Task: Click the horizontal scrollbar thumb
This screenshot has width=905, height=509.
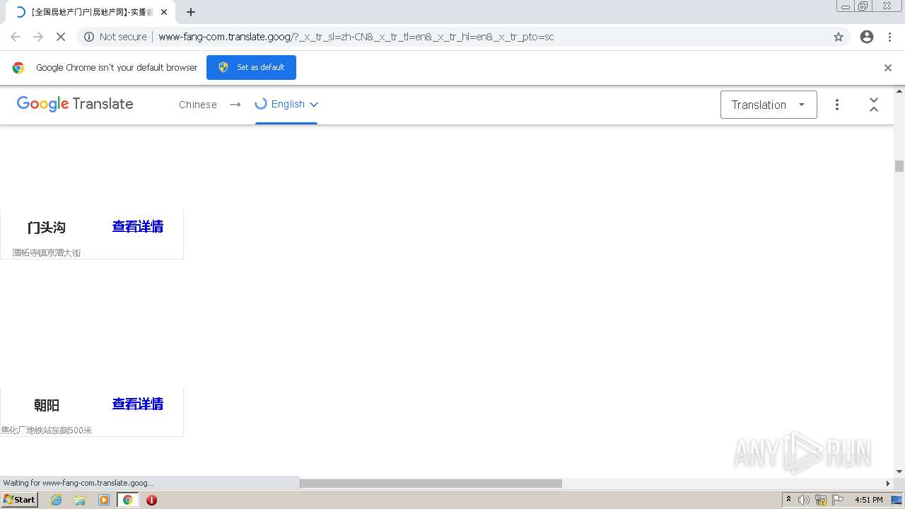Action: [431, 484]
